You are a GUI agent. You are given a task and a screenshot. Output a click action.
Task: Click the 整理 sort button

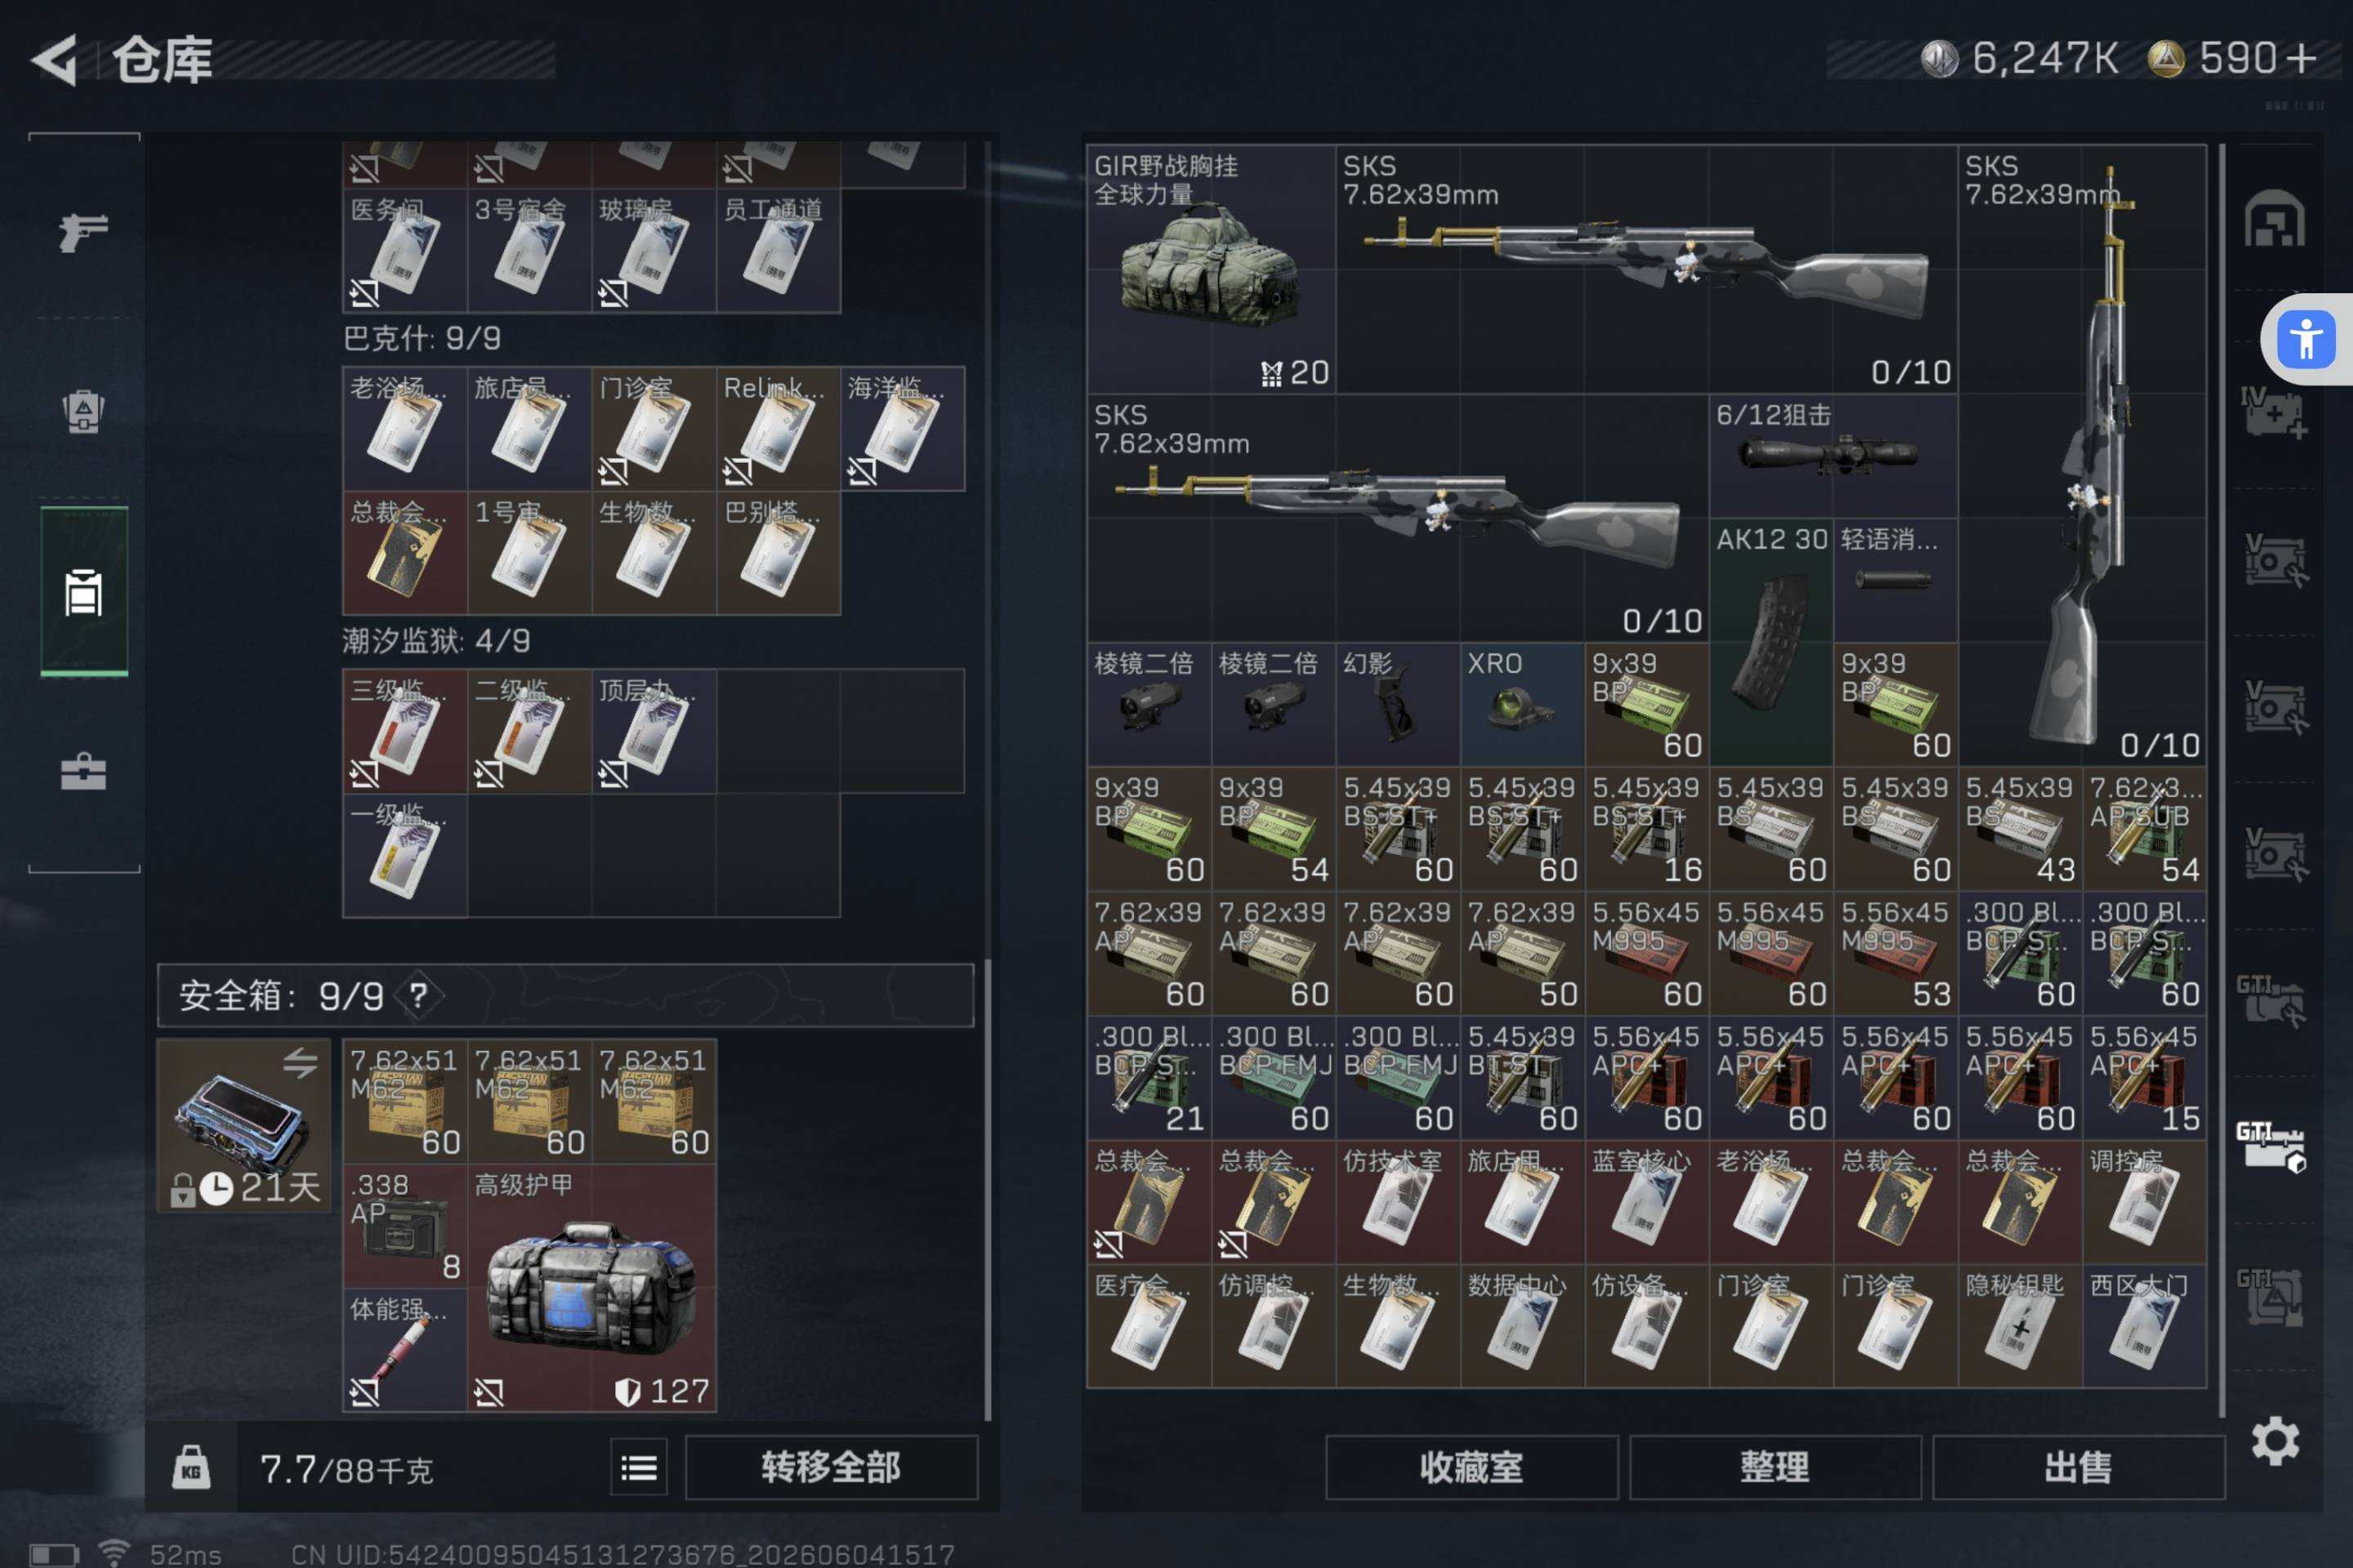click(1775, 1467)
